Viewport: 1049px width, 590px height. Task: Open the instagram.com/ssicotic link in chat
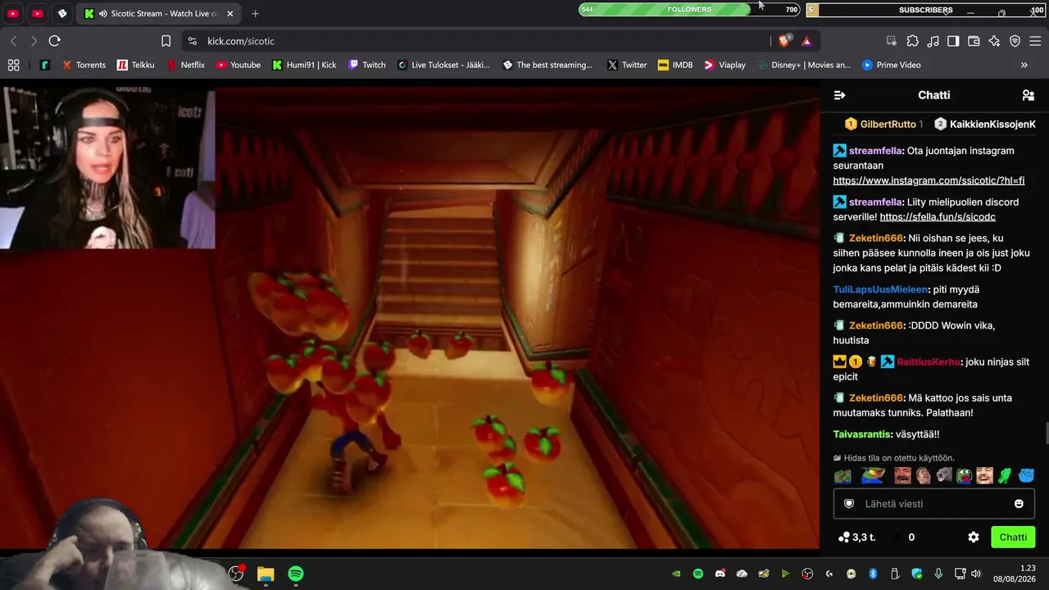pos(929,180)
